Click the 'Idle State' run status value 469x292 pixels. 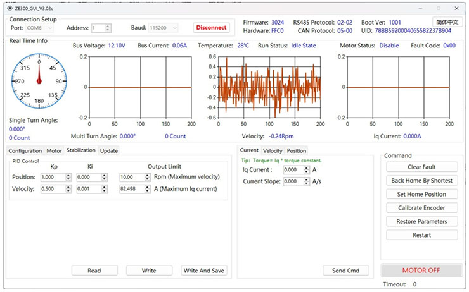coord(304,46)
